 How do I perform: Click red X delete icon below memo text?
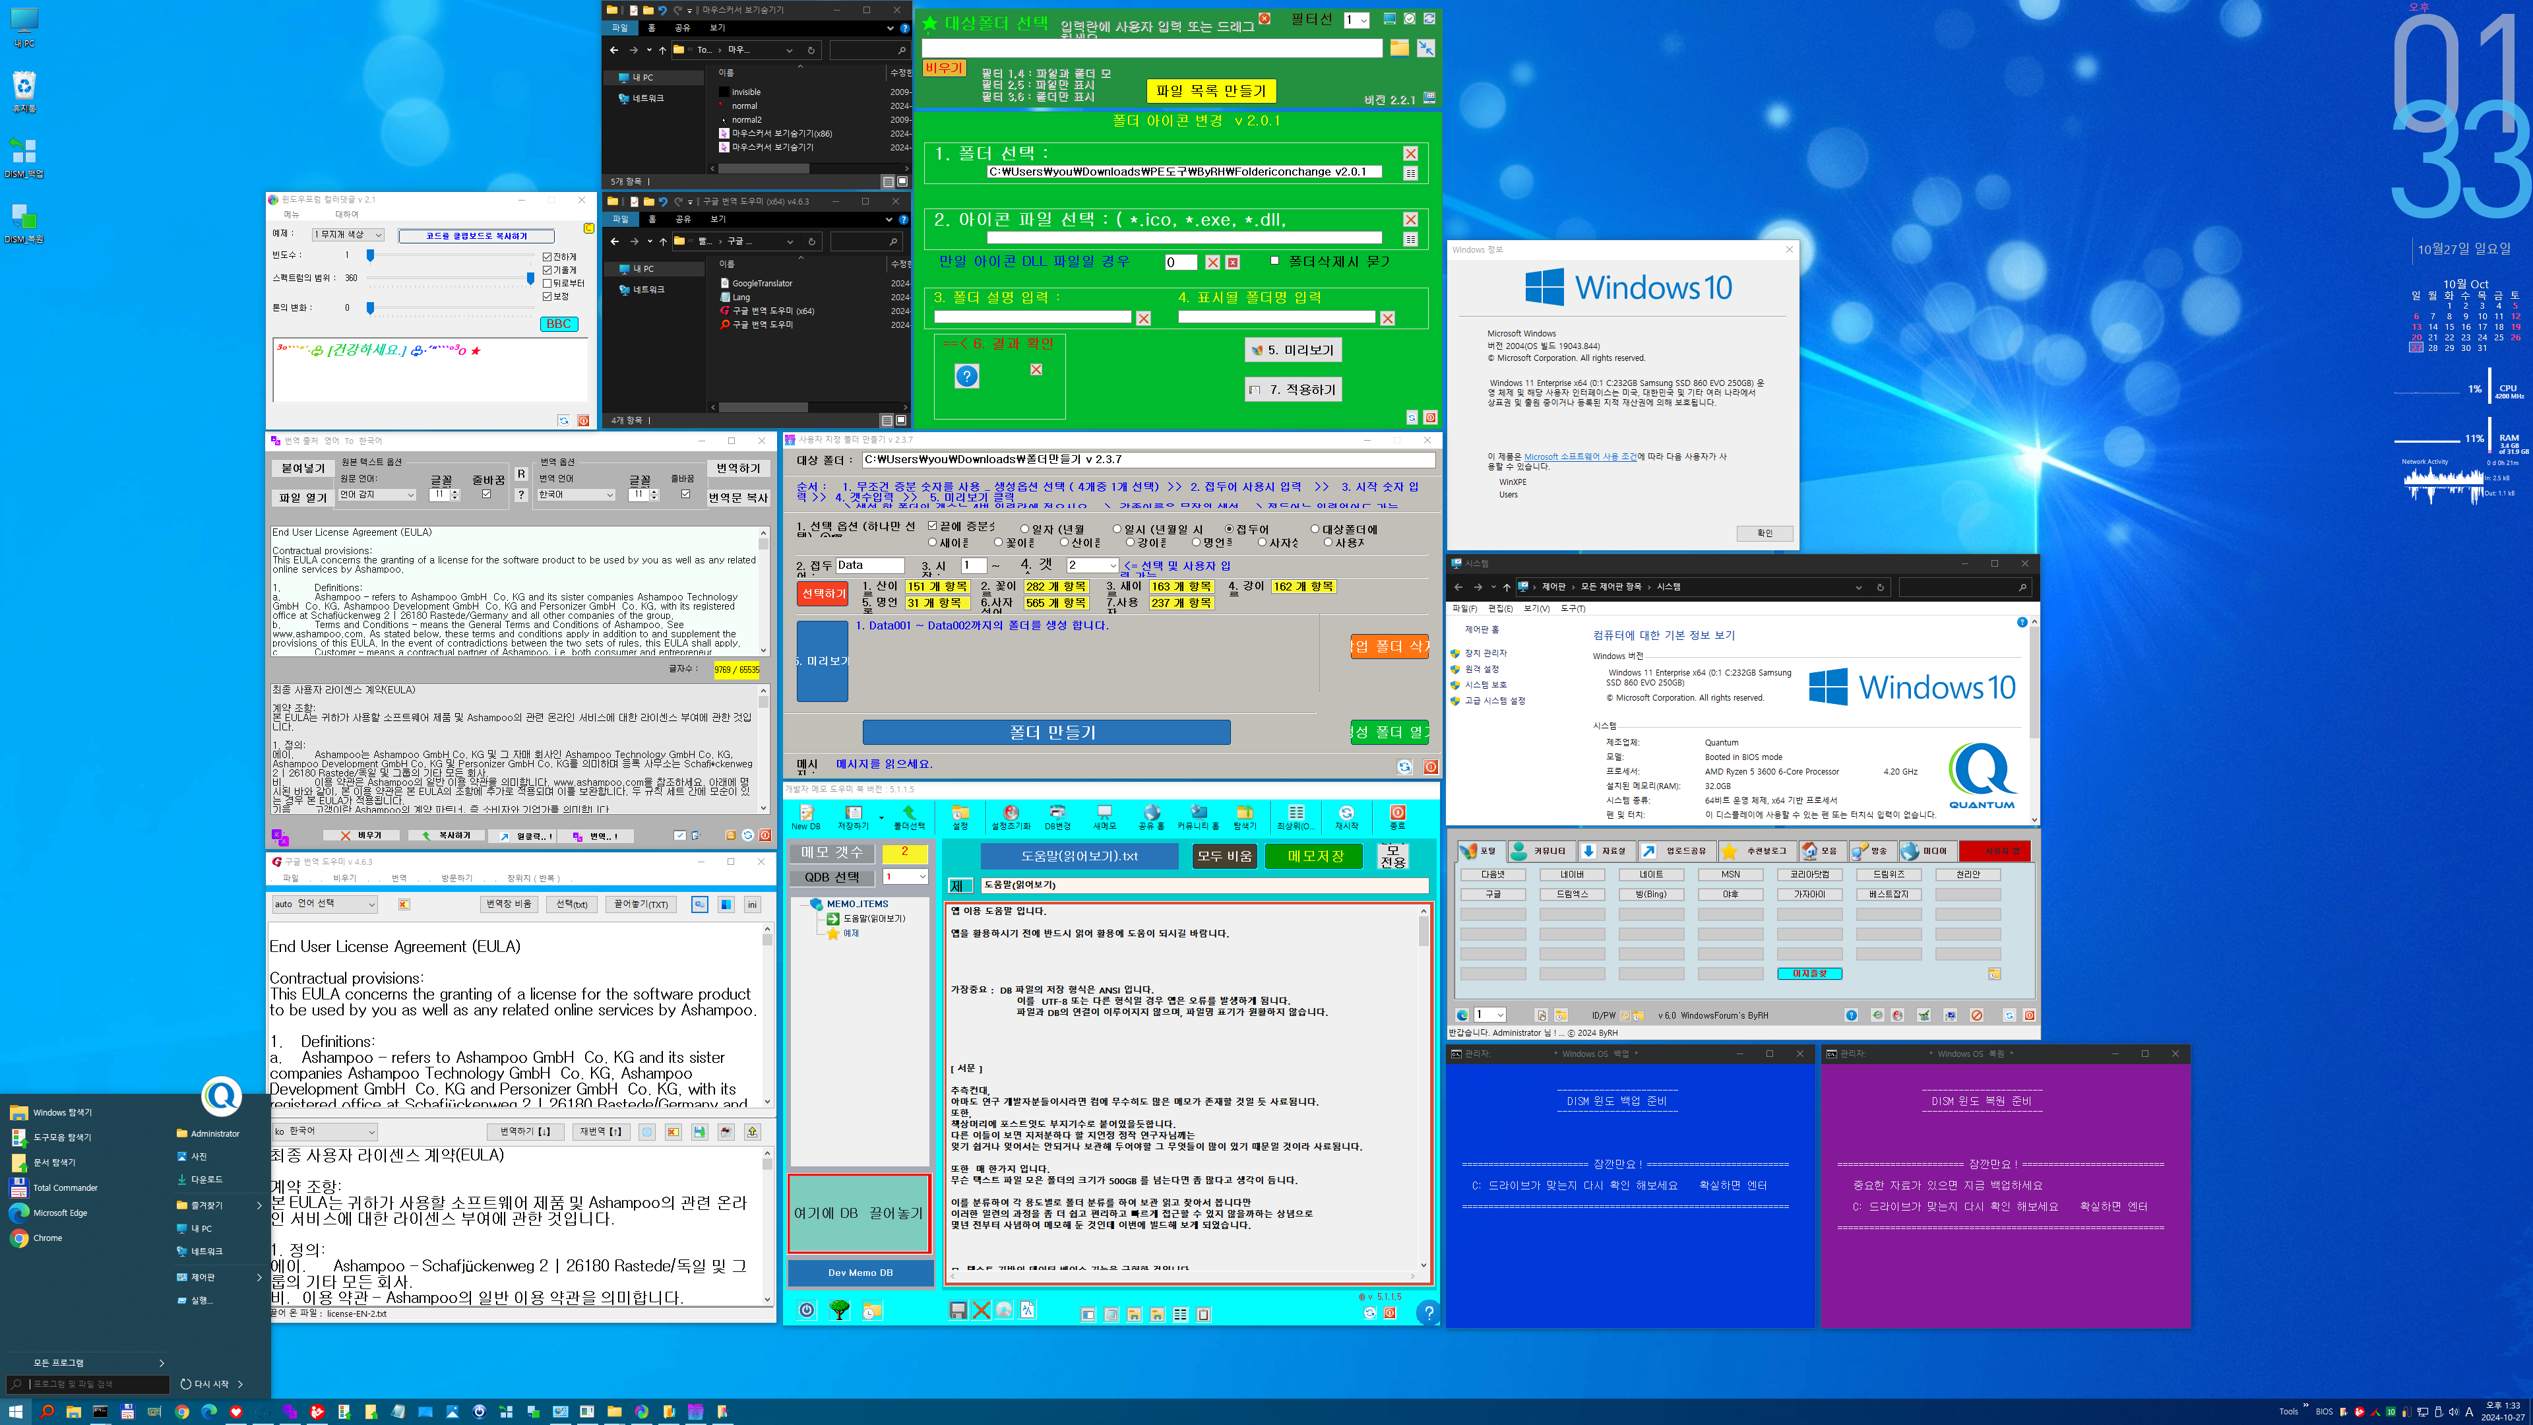(982, 1310)
